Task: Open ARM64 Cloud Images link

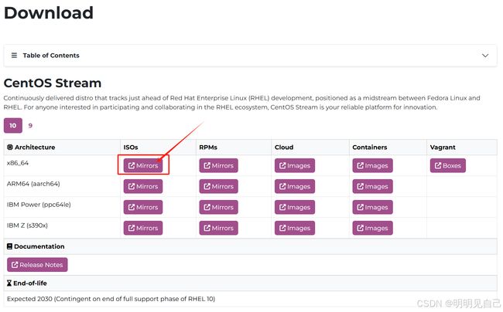Action: 295,186
